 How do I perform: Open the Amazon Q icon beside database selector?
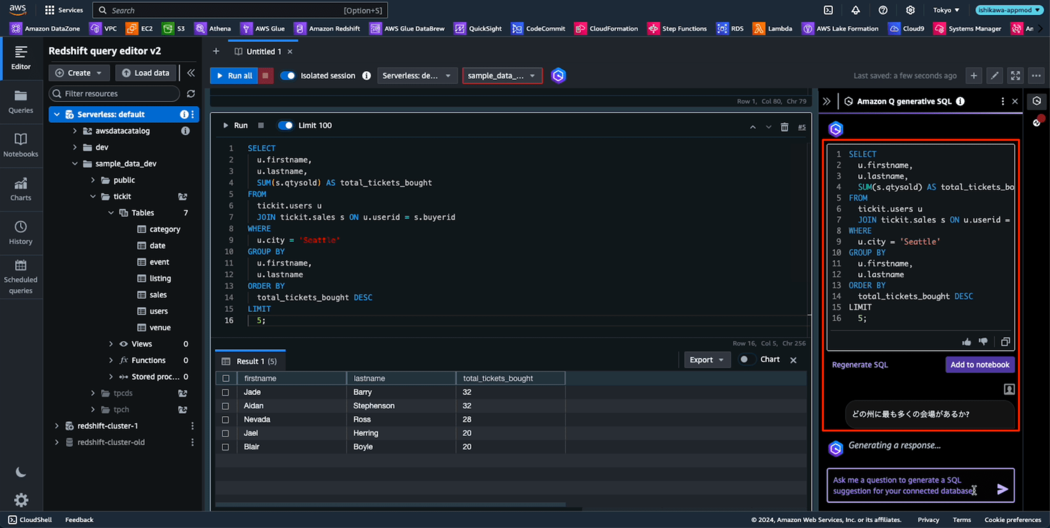[x=558, y=76]
